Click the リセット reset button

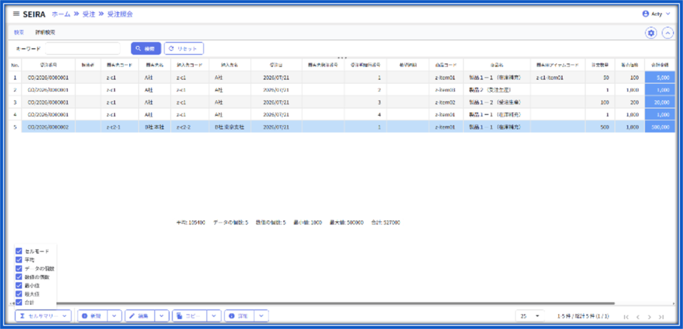(x=184, y=49)
